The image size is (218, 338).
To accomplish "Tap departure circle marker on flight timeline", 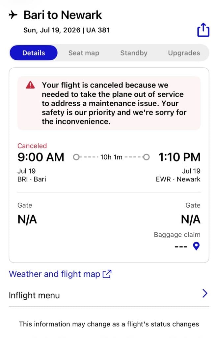I will [76, 157].
